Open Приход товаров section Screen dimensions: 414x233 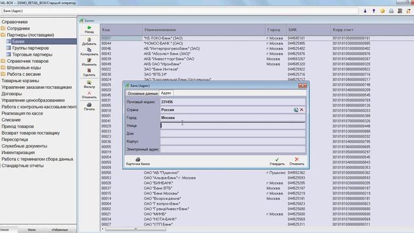[x=17, y=126]
